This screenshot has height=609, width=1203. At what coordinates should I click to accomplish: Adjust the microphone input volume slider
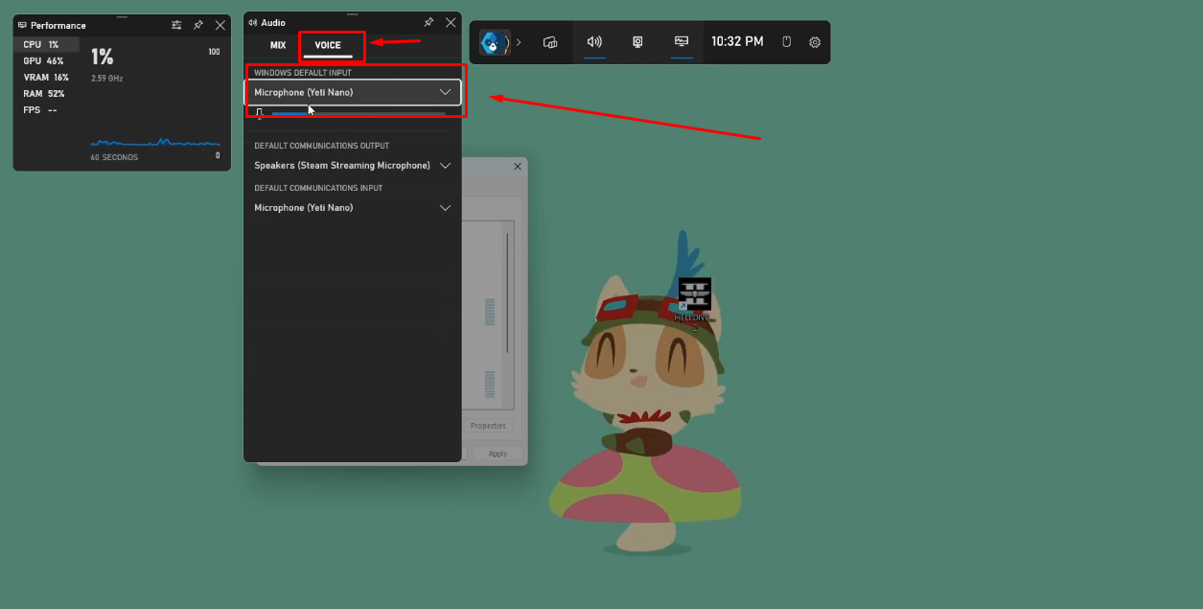(359, 113)
